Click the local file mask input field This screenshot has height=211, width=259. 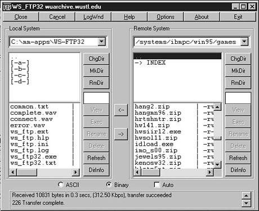pyautogui.click(x=96, y=98)
